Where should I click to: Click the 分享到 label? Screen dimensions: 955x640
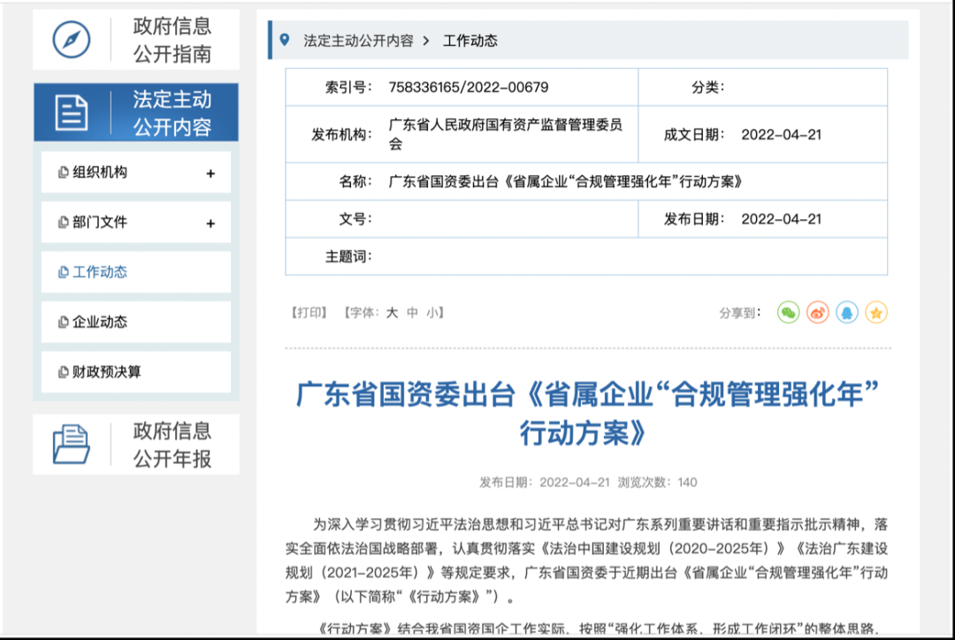740,313
